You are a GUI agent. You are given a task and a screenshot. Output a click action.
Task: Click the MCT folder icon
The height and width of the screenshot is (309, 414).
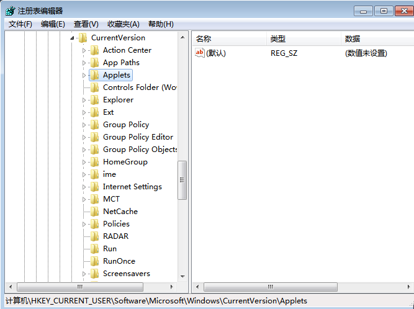(94, 199)
